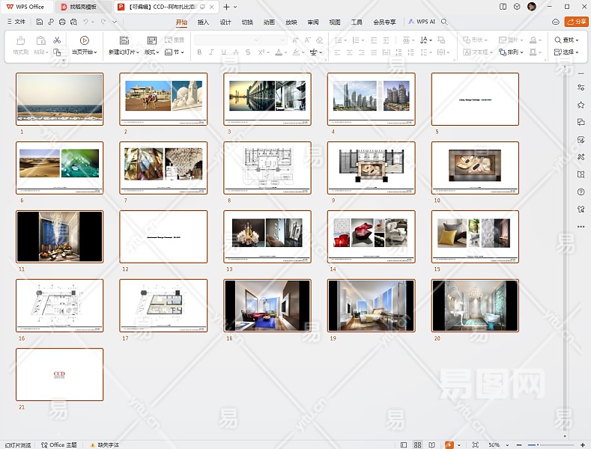Open the 插入 ribbon tab
This screenshot has height=449, width=591.
203,22
